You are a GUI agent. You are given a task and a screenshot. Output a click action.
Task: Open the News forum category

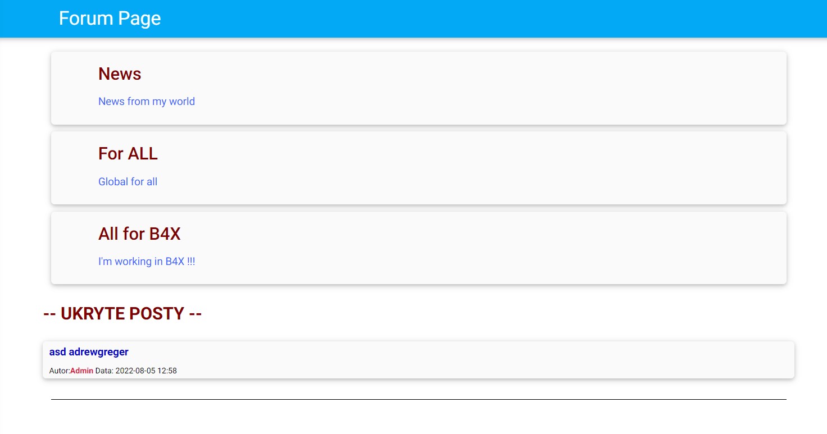click(x=120, y=74)
